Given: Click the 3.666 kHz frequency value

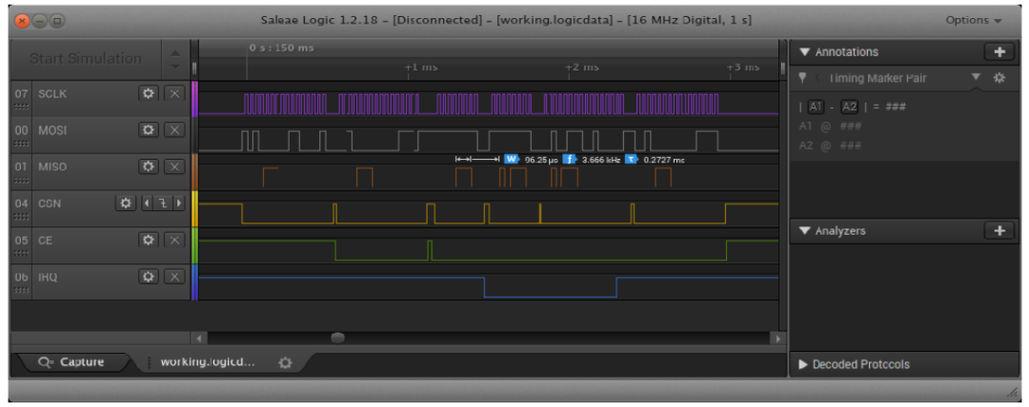Looking at the screenshot, I should [x=601, y=159].
